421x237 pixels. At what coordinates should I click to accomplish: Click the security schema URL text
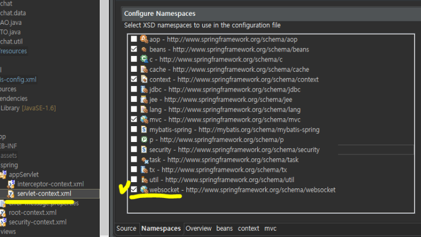click(249, 149)
